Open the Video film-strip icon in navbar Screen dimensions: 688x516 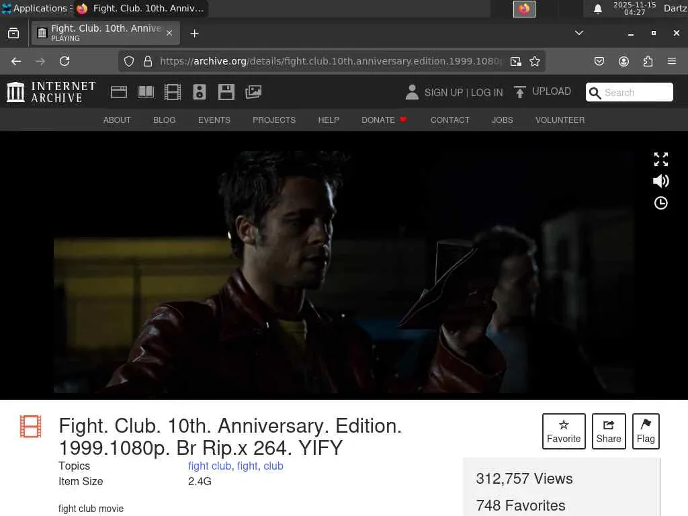(173, 92)
